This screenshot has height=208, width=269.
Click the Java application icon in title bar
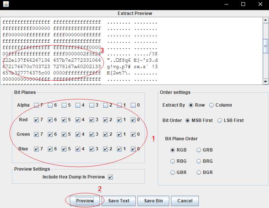click(x=6, y=4)
